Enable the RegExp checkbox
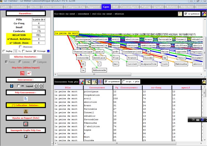 tap(4, 51)
